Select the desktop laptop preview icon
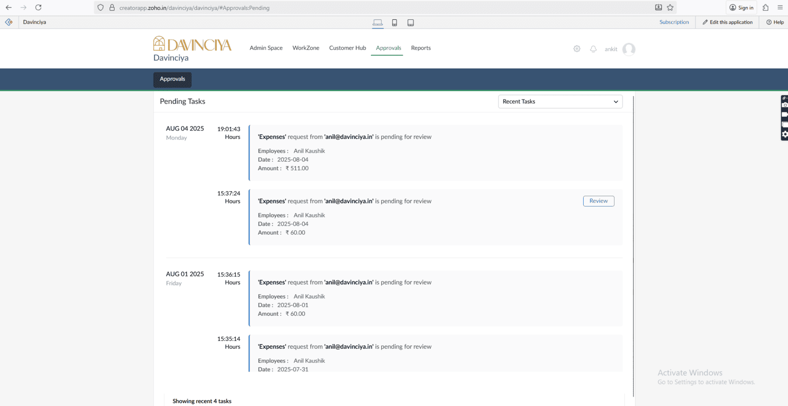The image size is (788, 406). [x=378, y=23]
